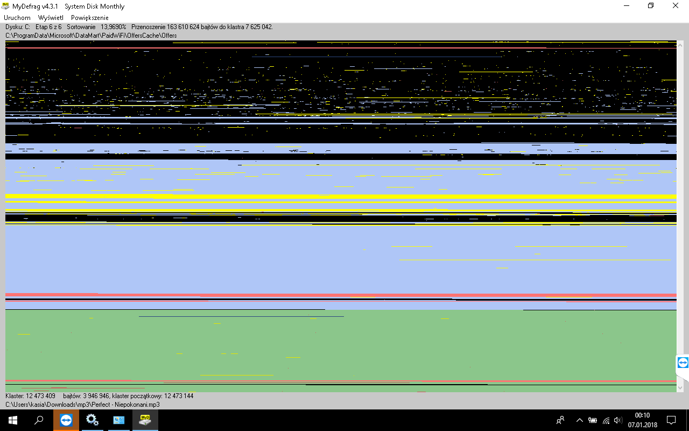689x431 pixels.
Task: Open the gears app in taskbar
Action: [93, 420]
